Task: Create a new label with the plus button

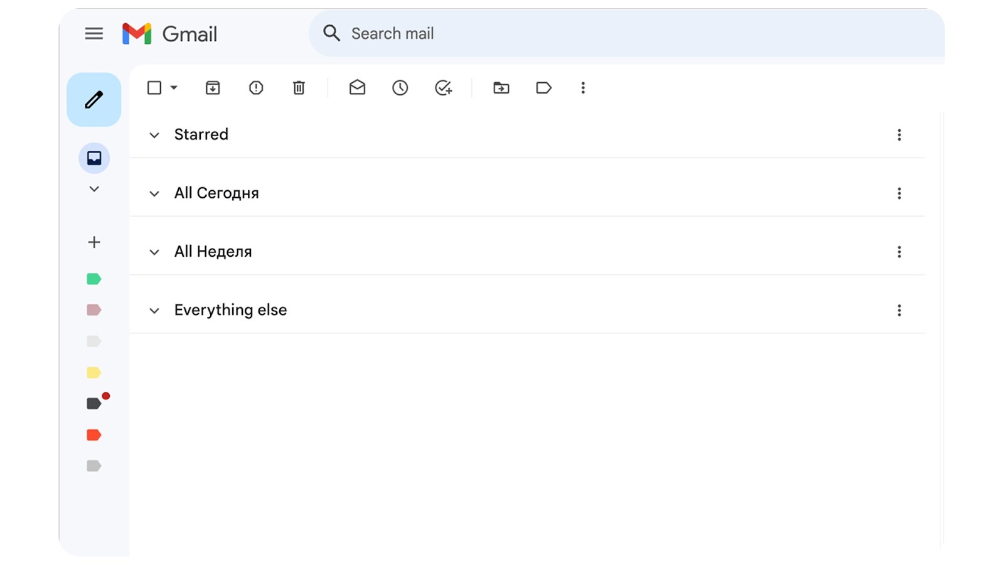Action: coord(93,242)
